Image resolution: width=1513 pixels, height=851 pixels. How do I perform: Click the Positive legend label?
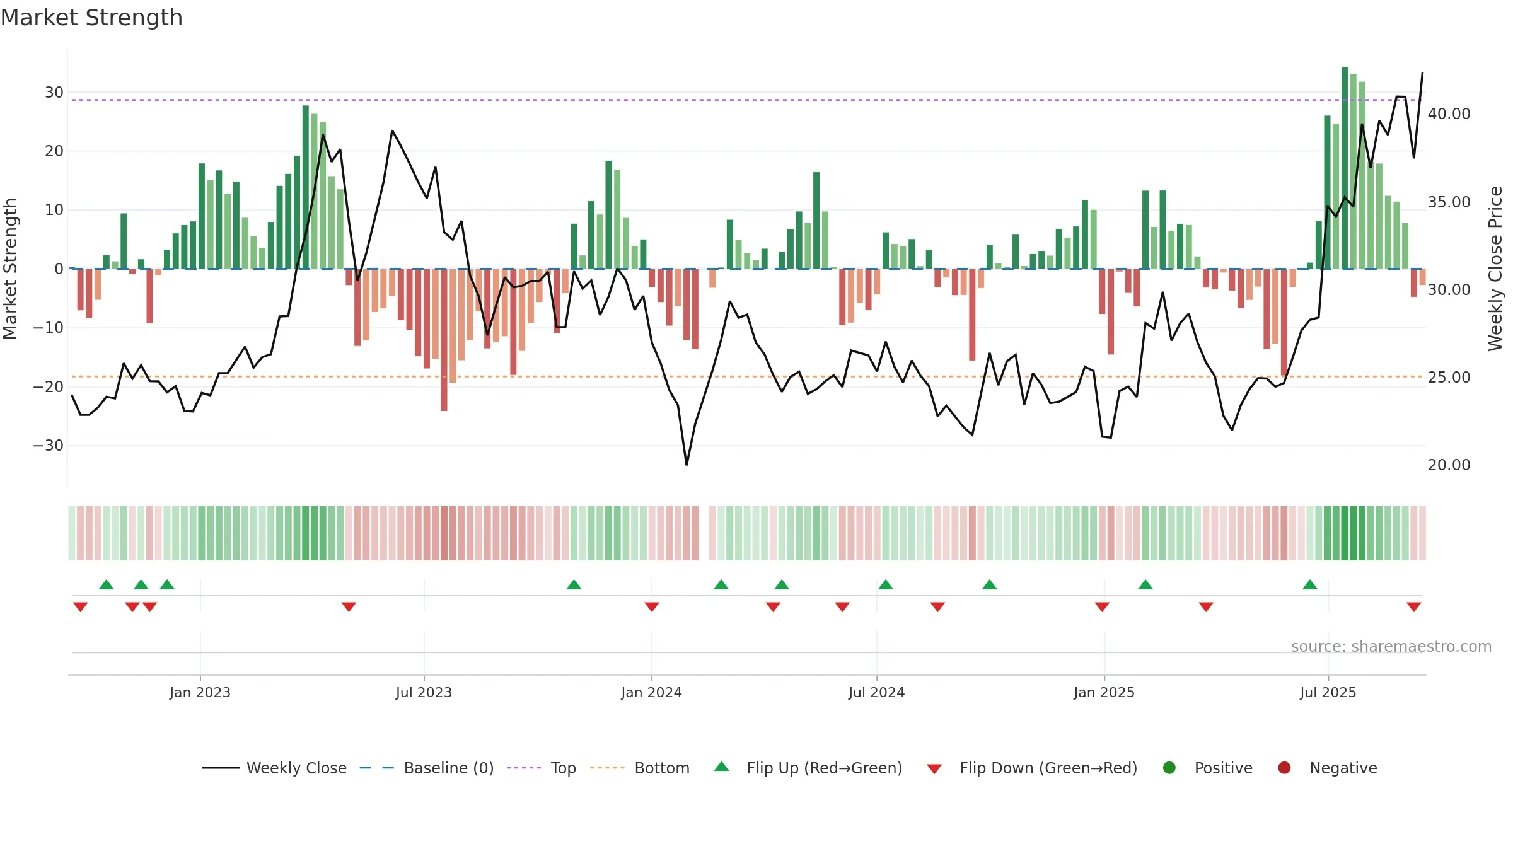pyautogui.click(x=1224, y=768)
